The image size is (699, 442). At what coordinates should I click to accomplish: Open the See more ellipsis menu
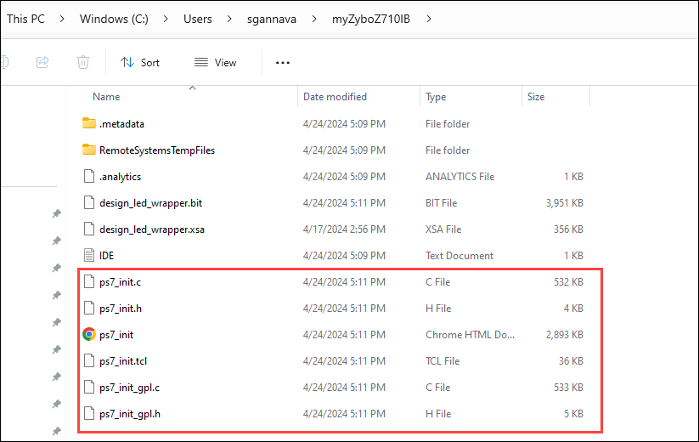(283, 62)
